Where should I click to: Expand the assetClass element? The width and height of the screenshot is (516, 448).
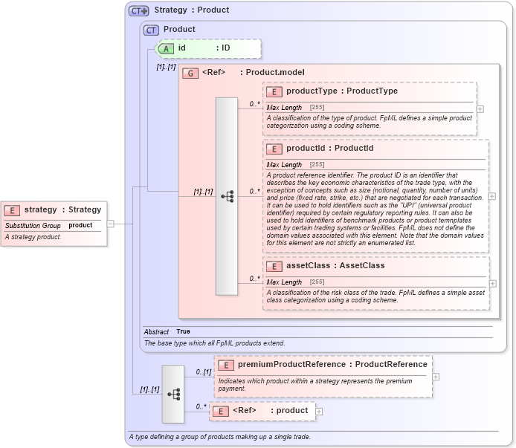493,284
